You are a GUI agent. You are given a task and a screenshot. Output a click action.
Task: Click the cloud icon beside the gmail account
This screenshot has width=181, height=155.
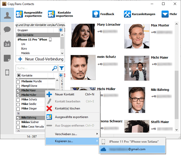(x=103, y=149)
